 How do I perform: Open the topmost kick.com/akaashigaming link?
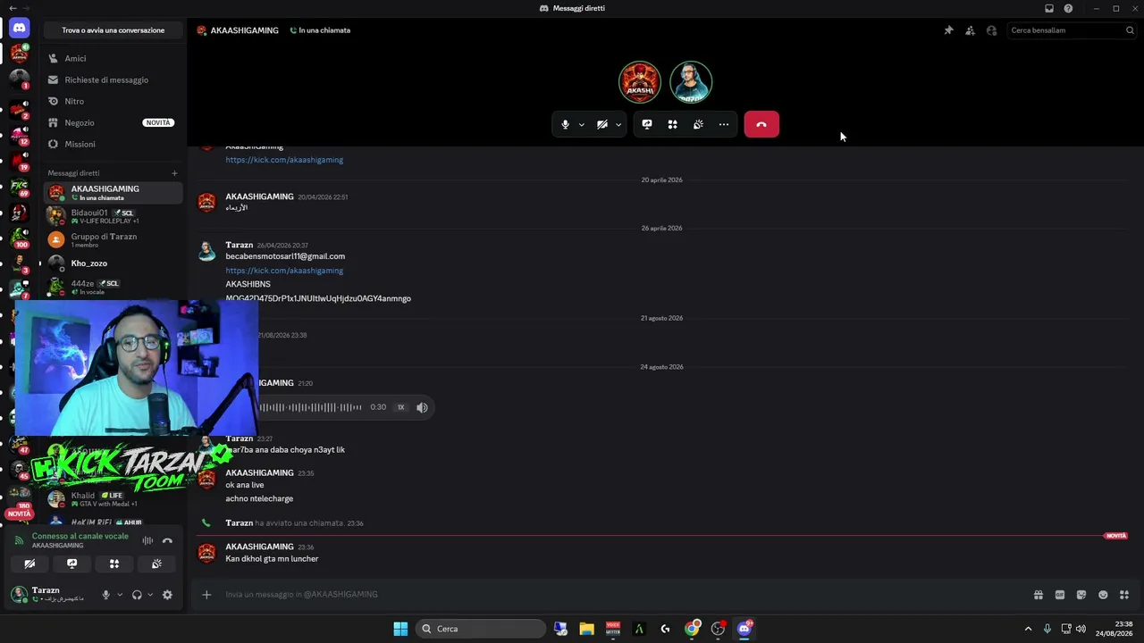click(284, 160)
